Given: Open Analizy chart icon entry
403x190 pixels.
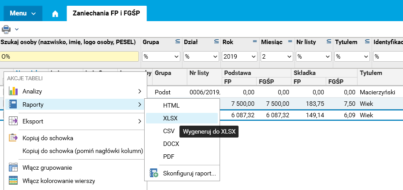Looking at the screenshot, I should pos(13,91).
